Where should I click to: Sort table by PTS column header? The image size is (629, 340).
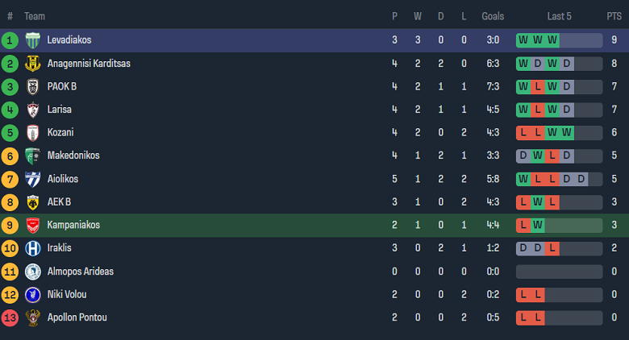(x=614, y=16)
